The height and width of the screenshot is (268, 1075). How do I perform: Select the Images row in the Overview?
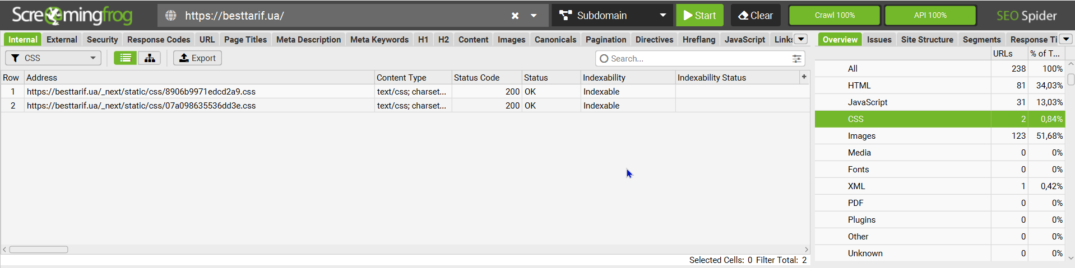861,136
